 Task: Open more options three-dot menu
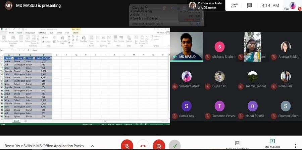pyautogui.click(x=296, y=146)
